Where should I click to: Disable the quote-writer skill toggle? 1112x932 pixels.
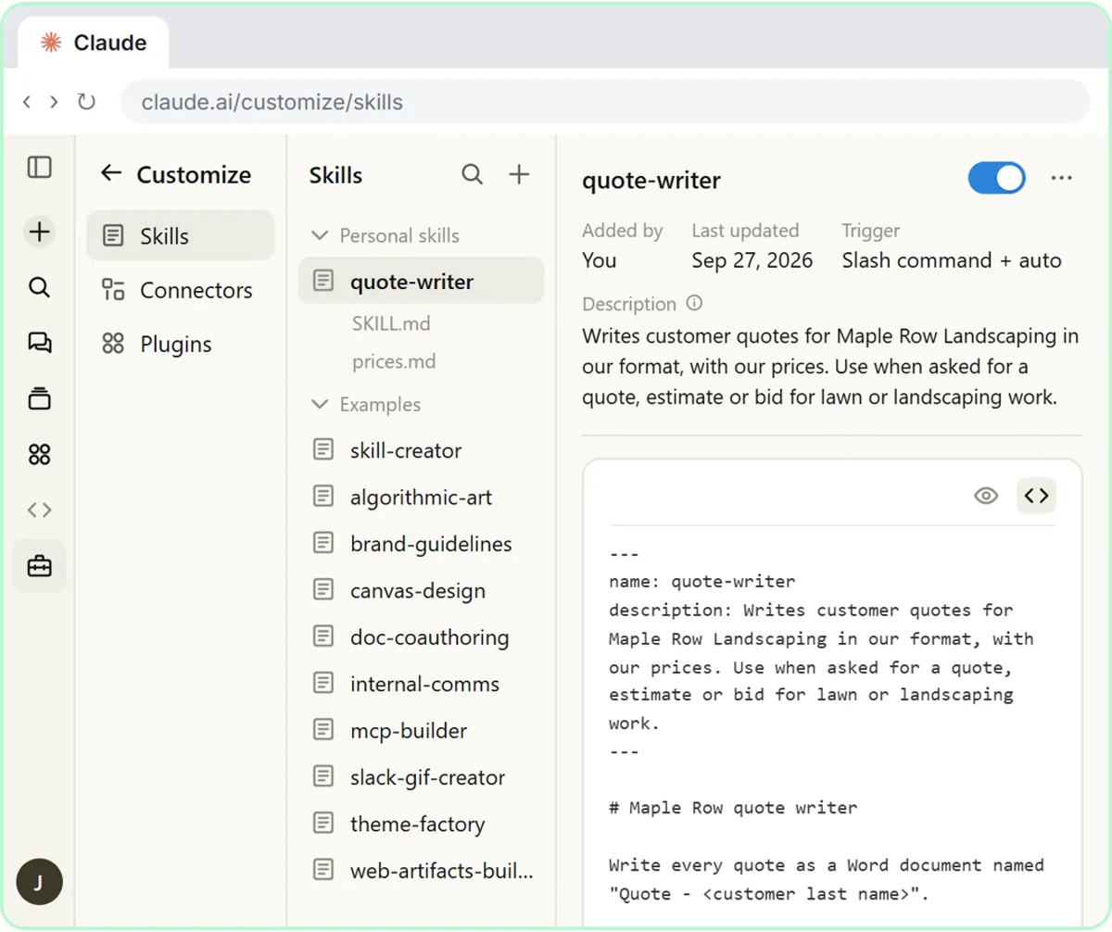point(996,178)
